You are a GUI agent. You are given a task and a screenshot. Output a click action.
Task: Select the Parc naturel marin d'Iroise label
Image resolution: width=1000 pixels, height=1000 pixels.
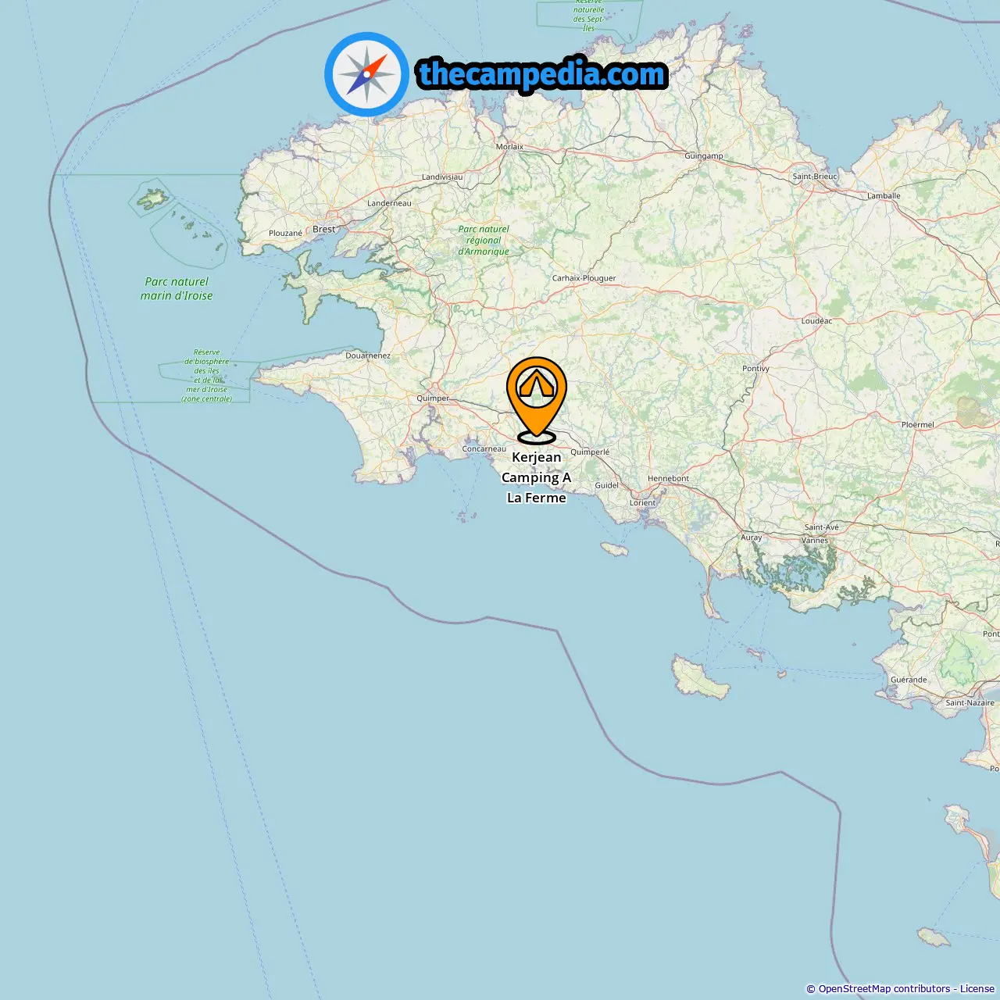[x=177, y=288]
